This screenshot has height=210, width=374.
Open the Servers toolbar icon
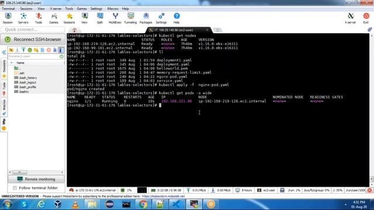click(x=23, y=18)
